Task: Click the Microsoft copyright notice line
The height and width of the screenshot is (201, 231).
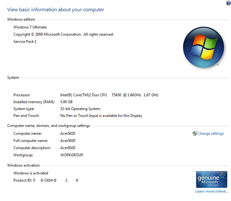Action: 63,34
